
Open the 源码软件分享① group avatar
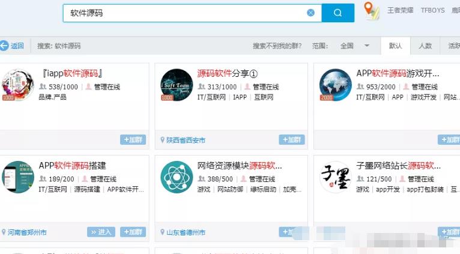coord(177,85)
